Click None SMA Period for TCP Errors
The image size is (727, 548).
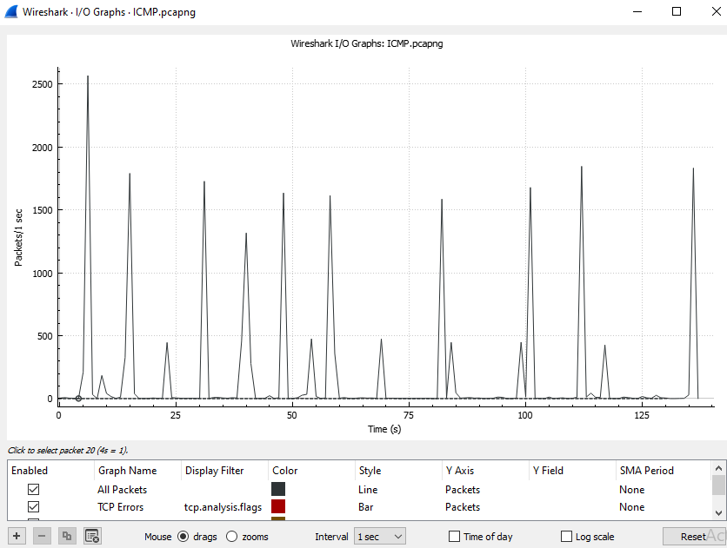pyautogui.click(x=632, y=507)
